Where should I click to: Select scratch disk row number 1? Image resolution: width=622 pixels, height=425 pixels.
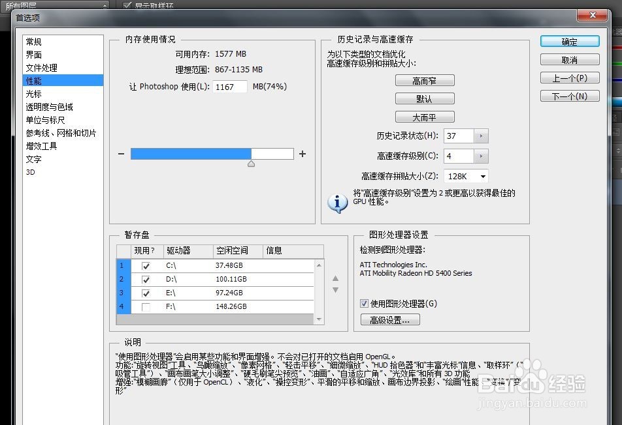(x=123, y=265)
